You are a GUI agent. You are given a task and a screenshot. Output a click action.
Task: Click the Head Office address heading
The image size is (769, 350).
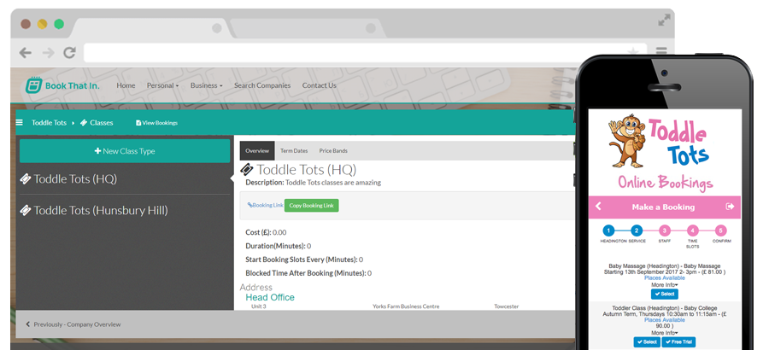270,297
